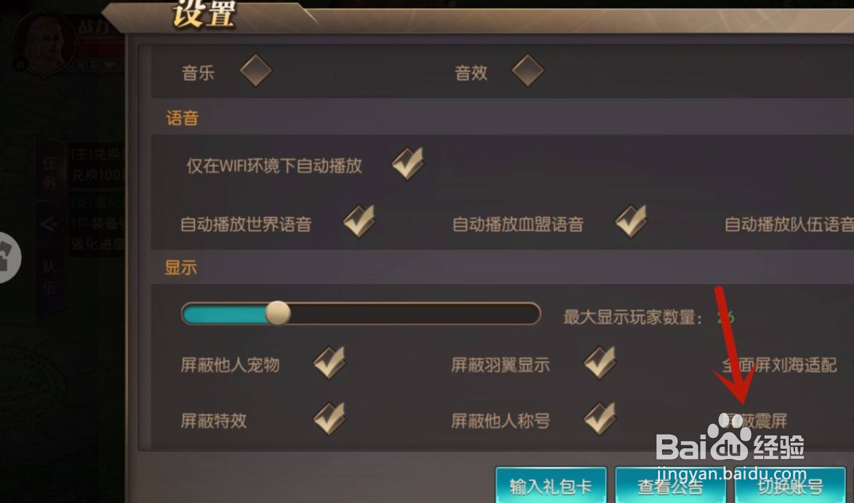
Task: Click the 输入礼包卡 button
Action: (x=551, y=485)
